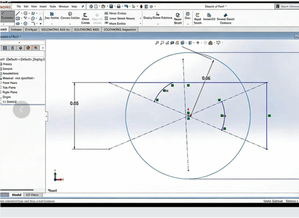Open the Convert Entities dropdown arrow
The height and width of the screenshot is (218, 299).
pyautogui.click(x=70, y=24)
